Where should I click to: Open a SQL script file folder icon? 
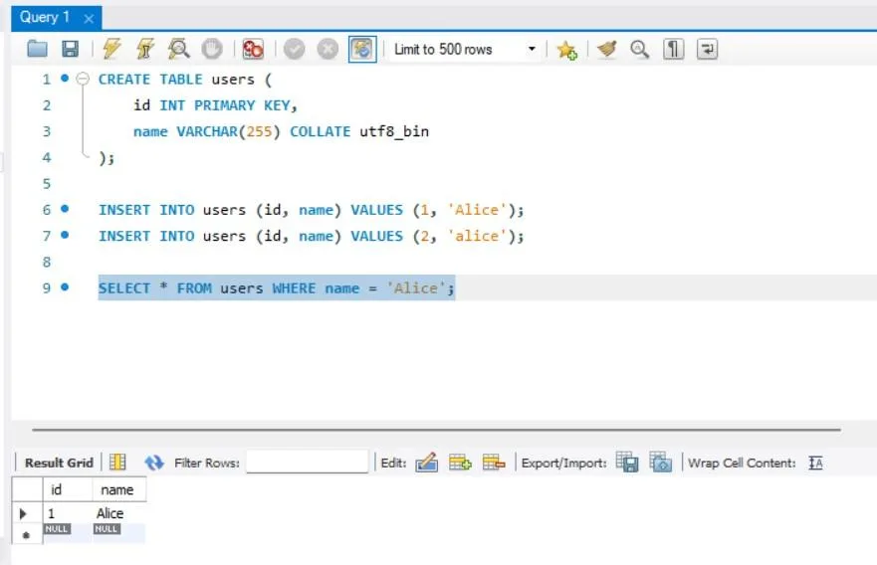click(x=37, y=49)
